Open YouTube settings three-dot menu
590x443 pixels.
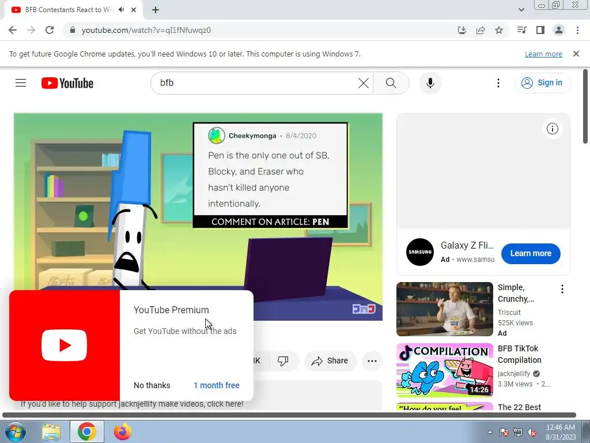tap(498, 83)
